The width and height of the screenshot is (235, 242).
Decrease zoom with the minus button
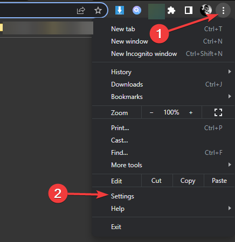pyautogui.click(x=151, y=112)
